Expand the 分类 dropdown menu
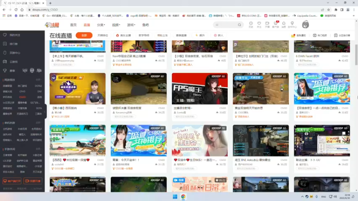The image size is (358, 201). tap(101, 25)
